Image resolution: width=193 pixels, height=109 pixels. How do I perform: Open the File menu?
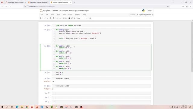(42, 15)
